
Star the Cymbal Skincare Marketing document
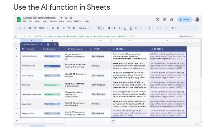pos(61,18)
